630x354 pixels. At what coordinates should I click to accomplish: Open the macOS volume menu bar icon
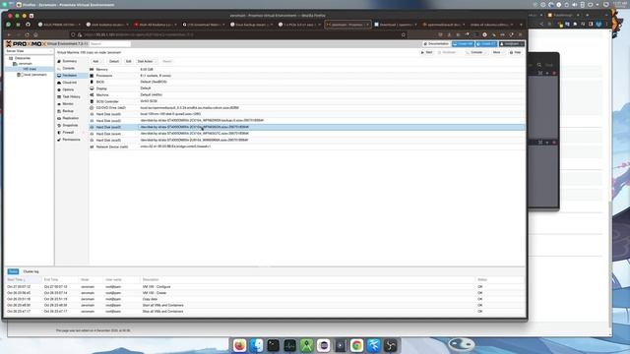point(575,5)
